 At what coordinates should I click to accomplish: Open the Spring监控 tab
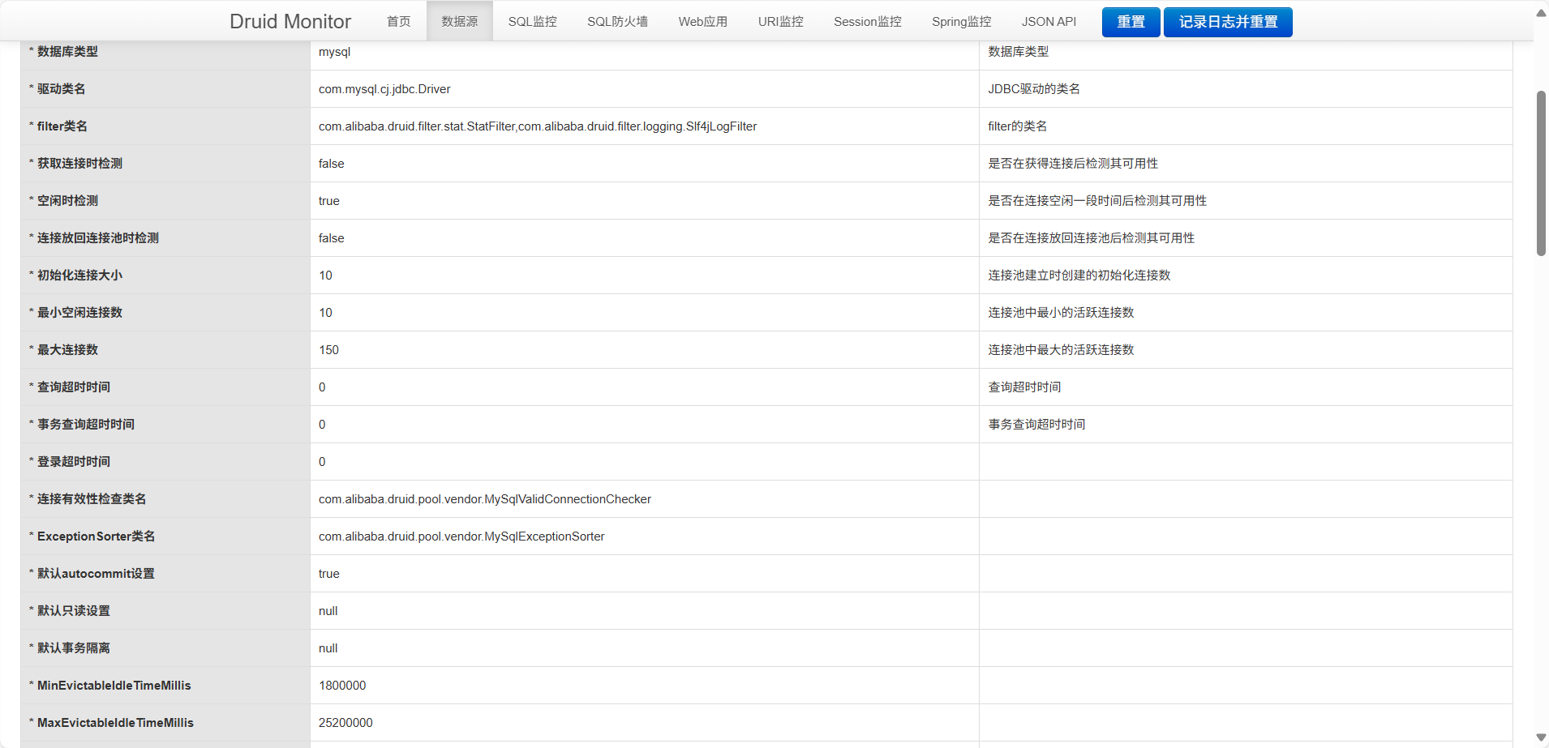[x=961, y=22]
